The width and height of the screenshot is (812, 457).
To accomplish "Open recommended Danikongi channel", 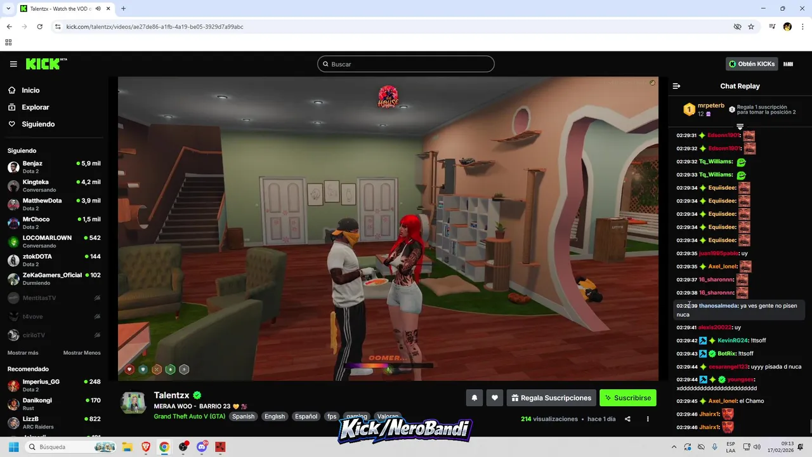I will 55,404.
